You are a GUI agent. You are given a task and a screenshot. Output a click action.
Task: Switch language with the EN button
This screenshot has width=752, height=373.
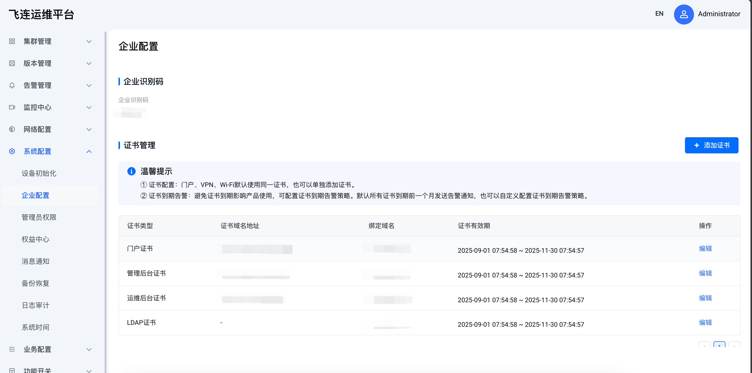pos(659,14)
